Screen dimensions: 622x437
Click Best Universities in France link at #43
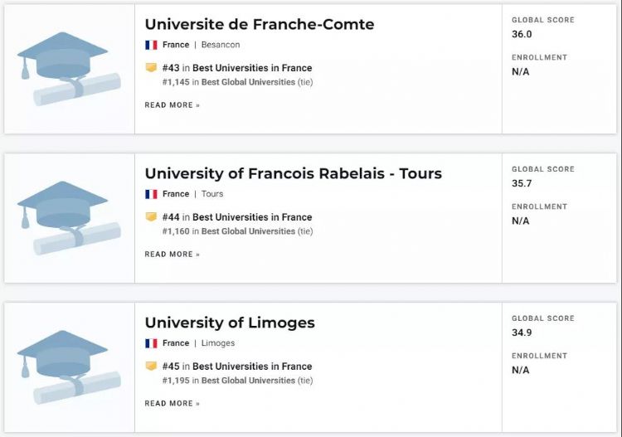[x=252, y=68]
